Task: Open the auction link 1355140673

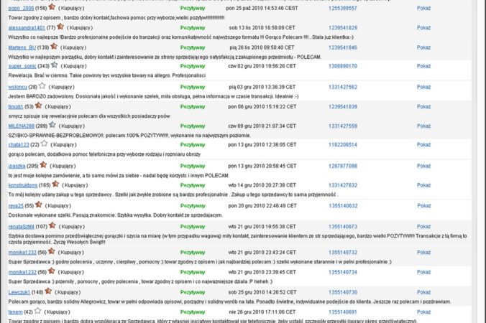Action: [x=343, y=227]
